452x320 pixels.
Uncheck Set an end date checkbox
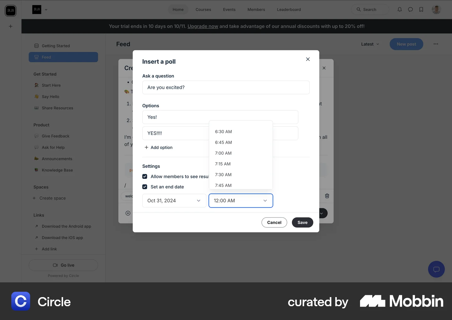coord(145,187)
